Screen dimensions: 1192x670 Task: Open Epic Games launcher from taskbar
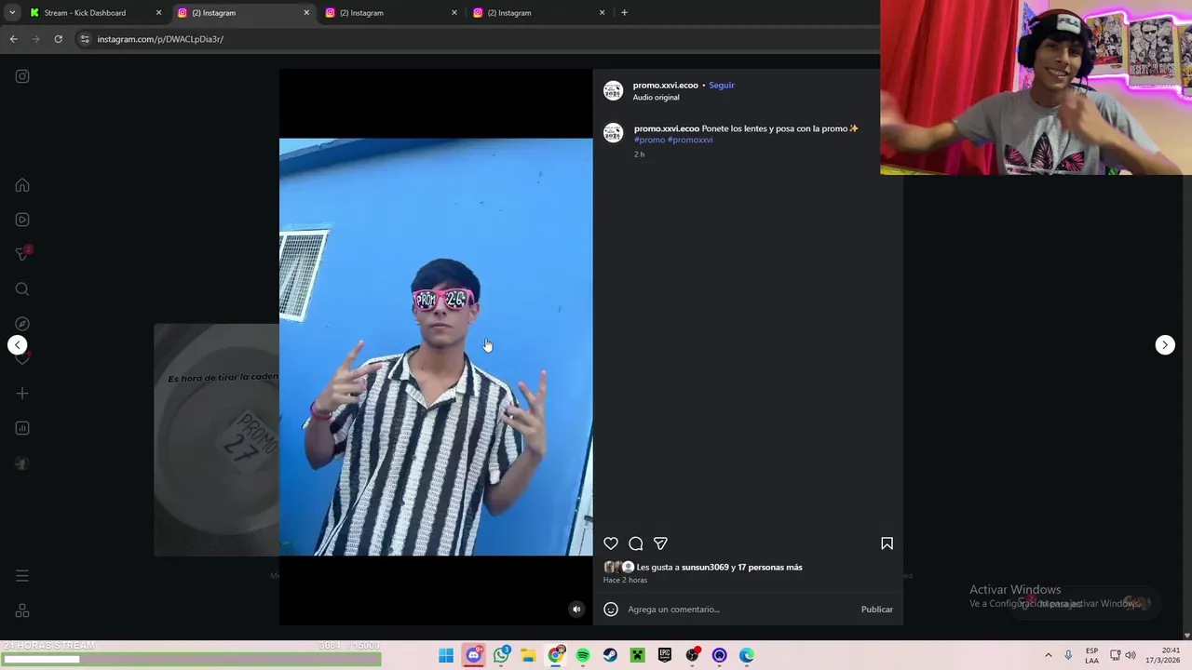(x=665, y=655)
